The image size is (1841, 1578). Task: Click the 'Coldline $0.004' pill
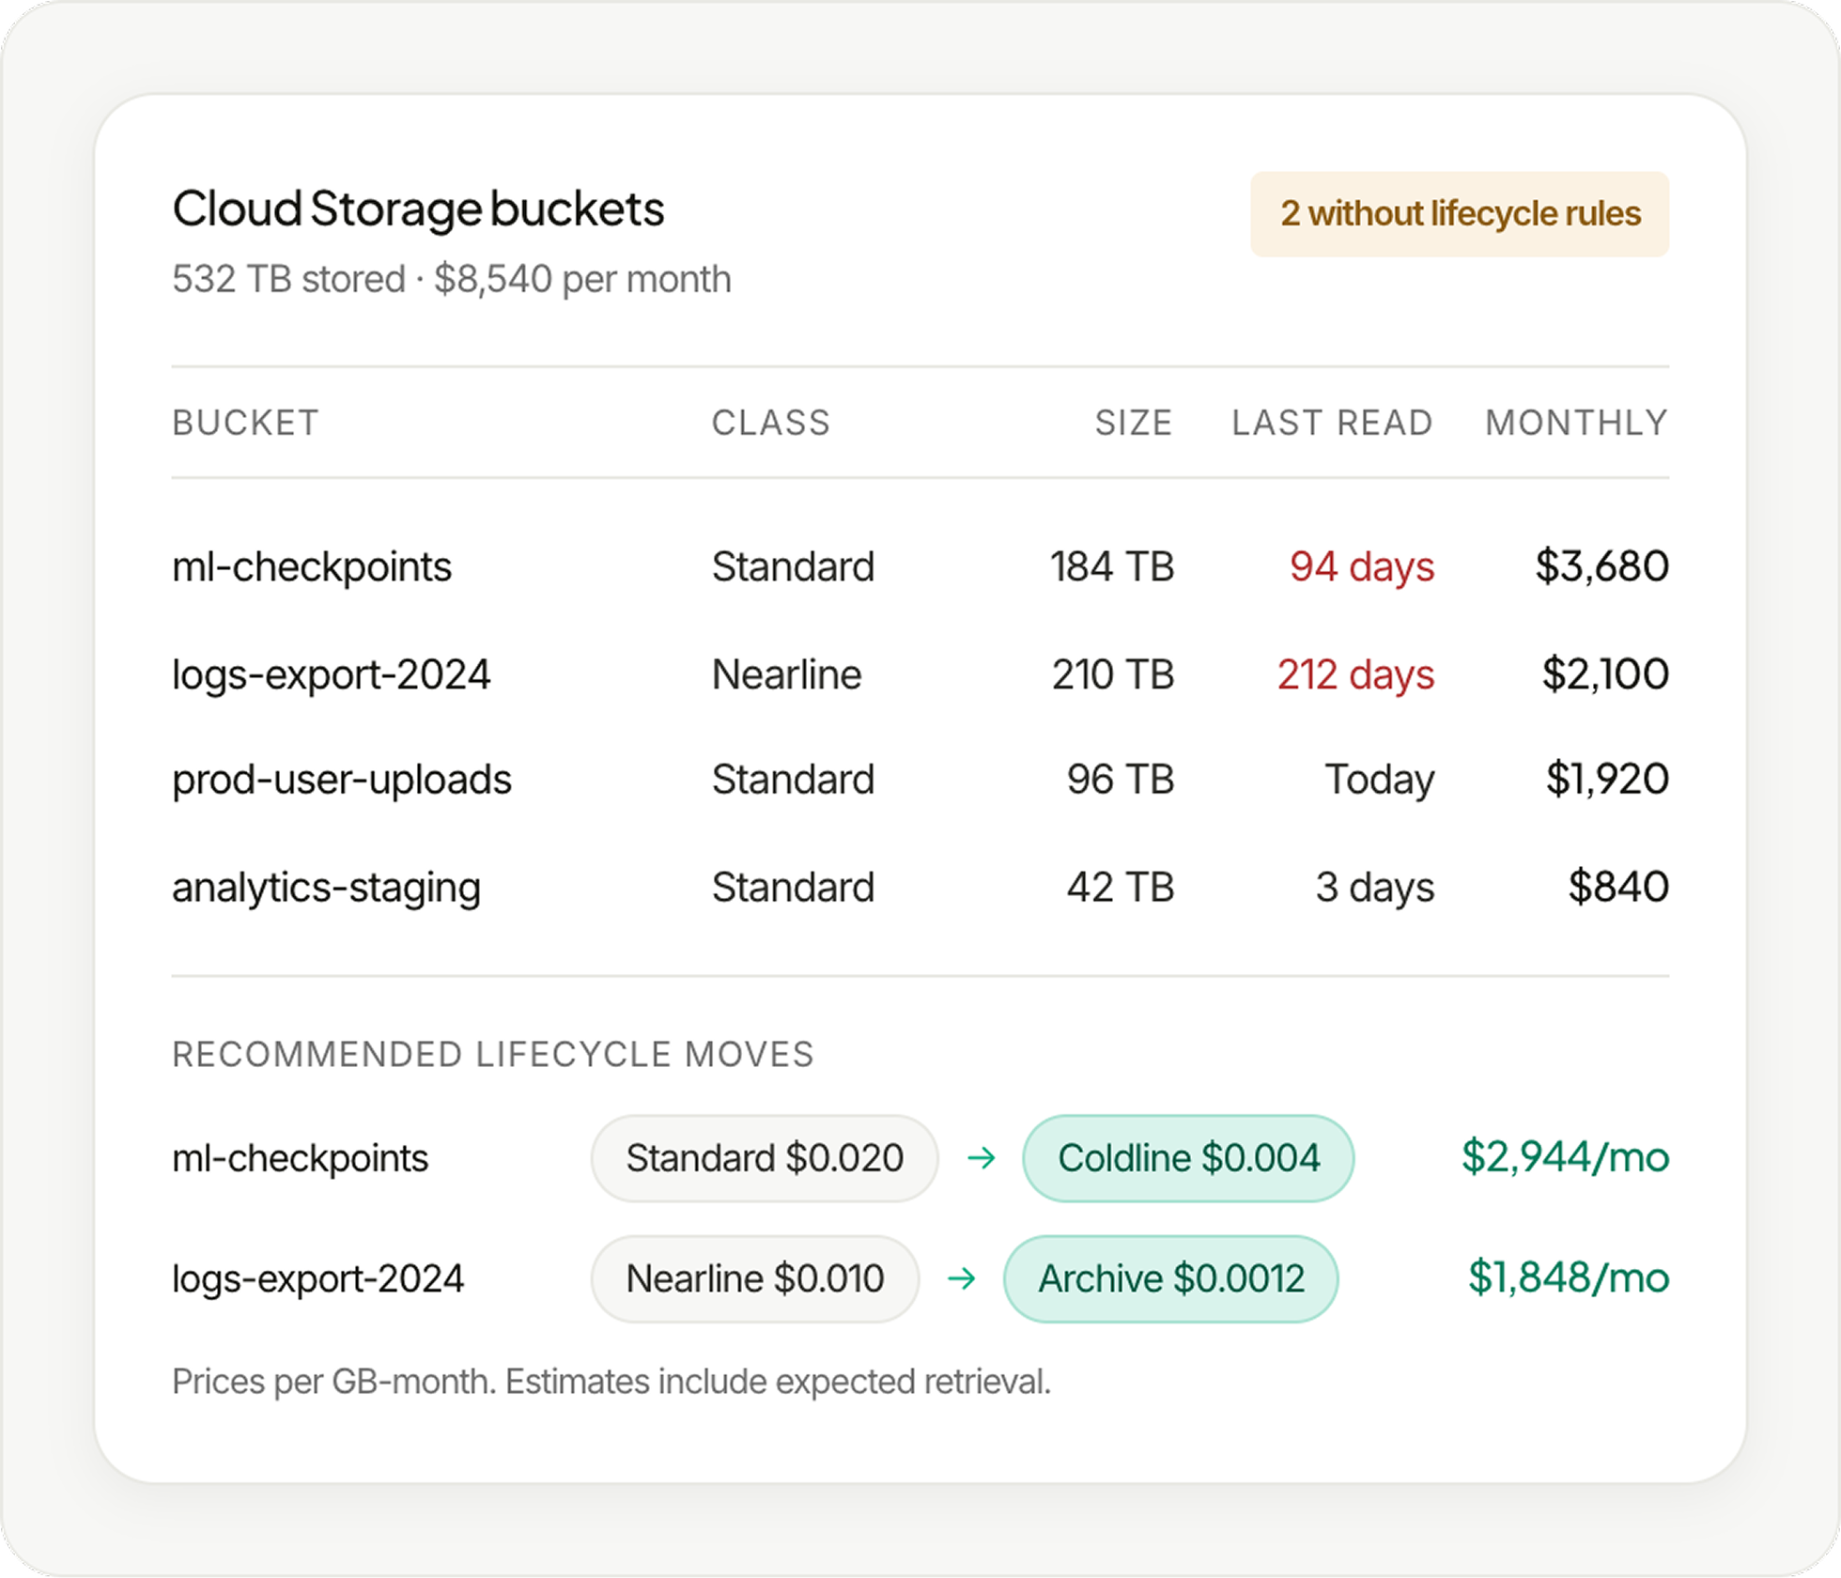click(x=1188, y=1158)
